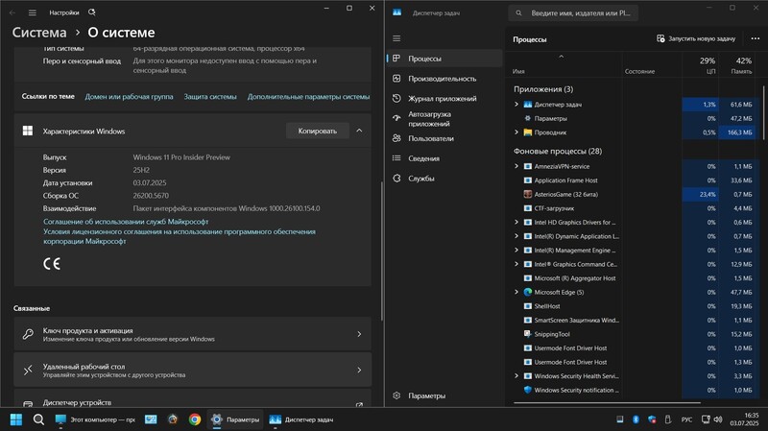This screenshot has height=431, width=768.
Task: Sort processes by the Status column header
Action: [x=652, y=65]
